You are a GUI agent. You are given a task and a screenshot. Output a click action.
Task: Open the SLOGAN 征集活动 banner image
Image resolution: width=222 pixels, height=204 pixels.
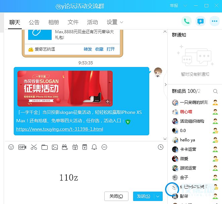click(x=65, y=88)
